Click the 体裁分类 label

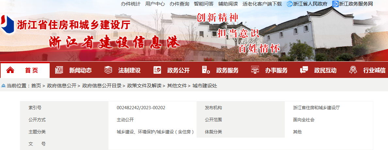tap(213, 132)
